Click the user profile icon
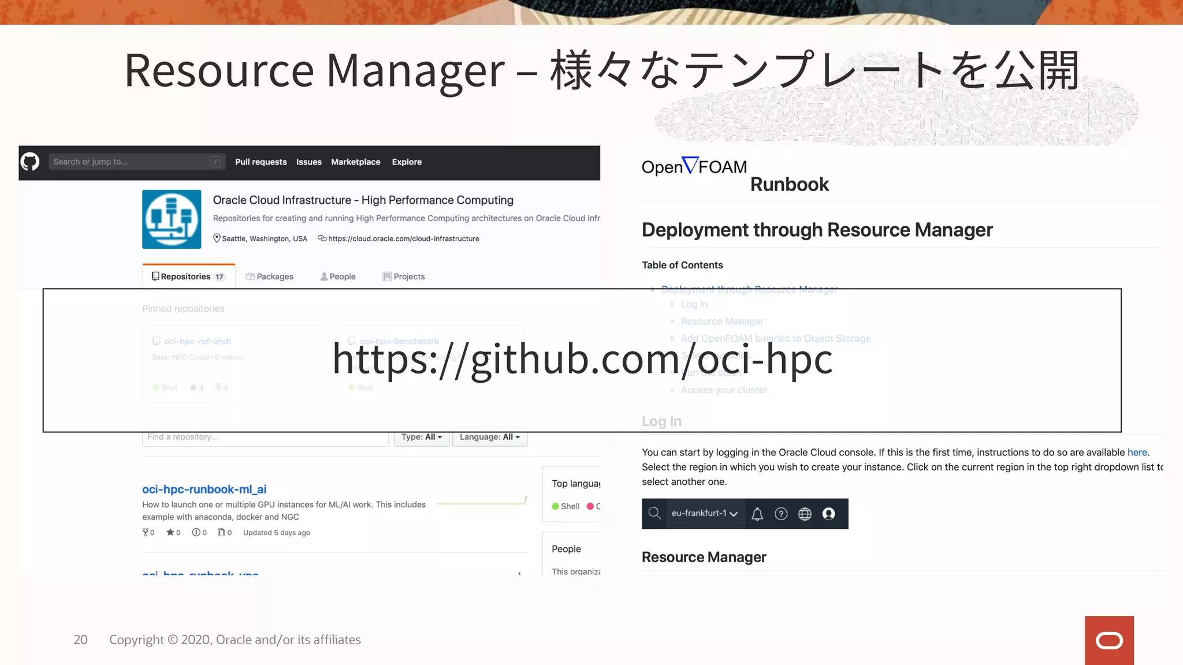 tap(828, 514)
